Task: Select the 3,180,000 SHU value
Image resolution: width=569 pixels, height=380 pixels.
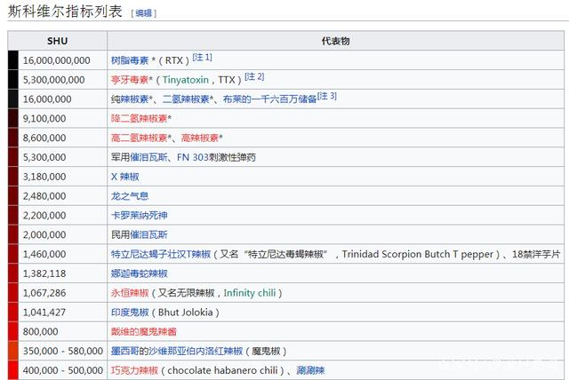Action: click(44, 177)
